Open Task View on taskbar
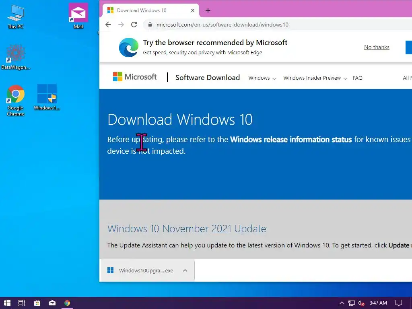The image size is (412, 309). [22, 303]
